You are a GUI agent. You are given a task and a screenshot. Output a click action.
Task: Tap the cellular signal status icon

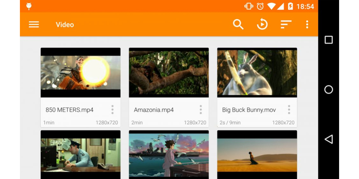coord(280,6)
